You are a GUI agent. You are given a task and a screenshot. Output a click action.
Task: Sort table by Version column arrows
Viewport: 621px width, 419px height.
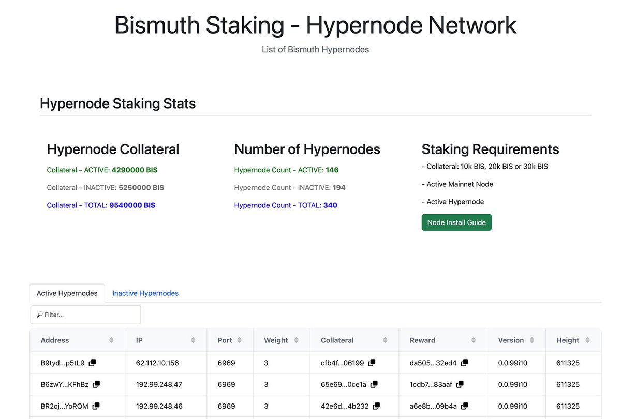tap(532, 340)
